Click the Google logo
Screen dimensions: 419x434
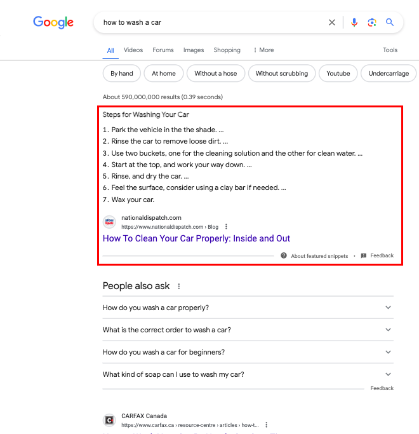[53, 22]
